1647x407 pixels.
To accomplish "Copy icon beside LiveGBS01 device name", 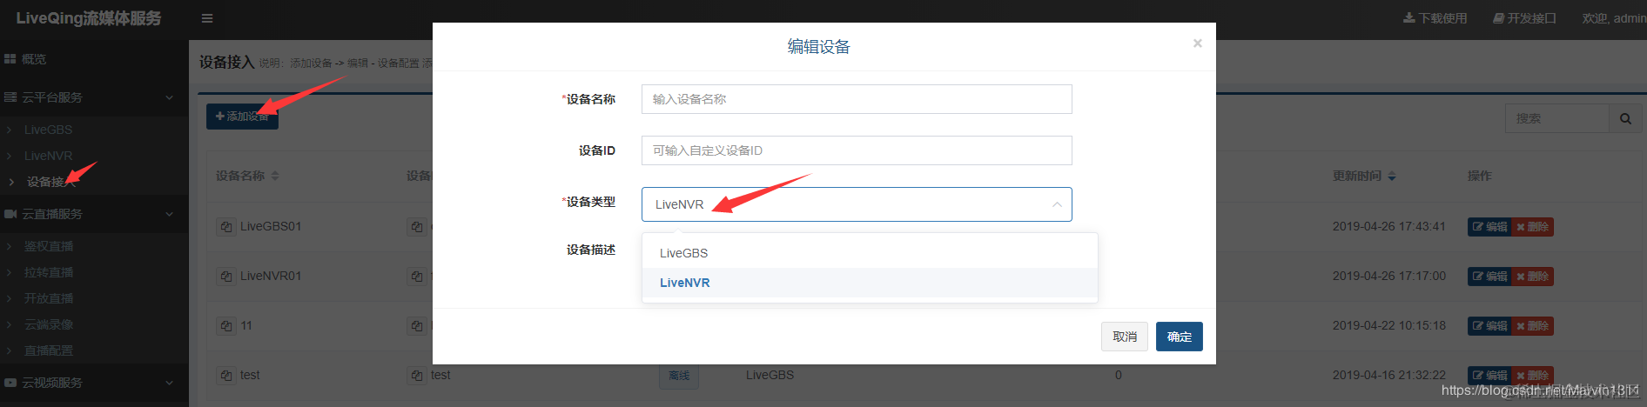I will [226, 227].
